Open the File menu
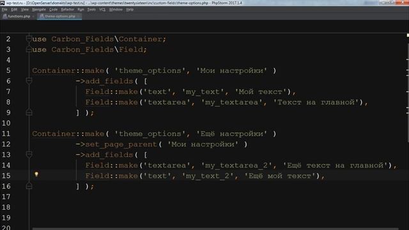 click(4, 10)
